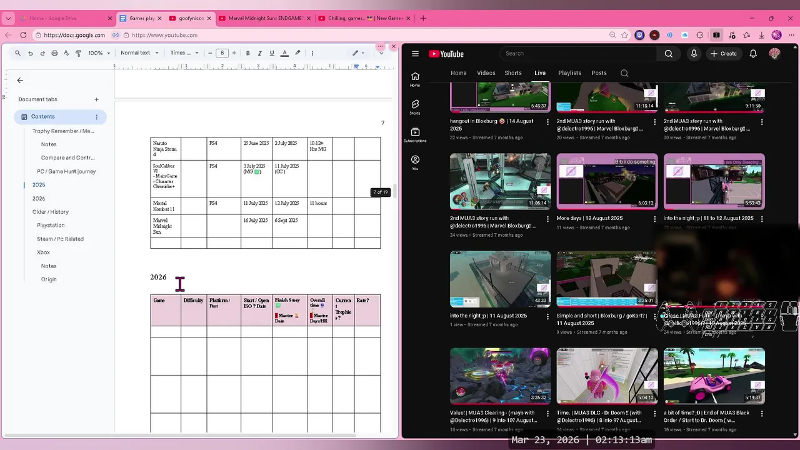Open the editing mode pencil dropdown
The width and height of the screenshot is (800, 450).
click(358, 53)
